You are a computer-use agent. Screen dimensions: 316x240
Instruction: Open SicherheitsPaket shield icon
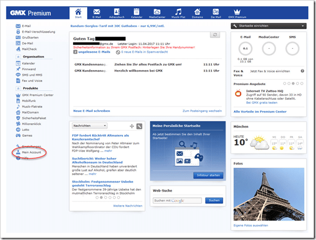click(18, 118)
